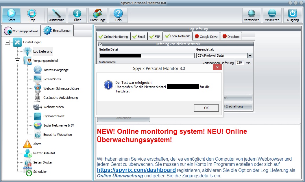Image resolution: width=305 pixels, height=182 pixels.
Task: Open Besuchte Webseiten tree item label
Action: [x=58, y=135]
